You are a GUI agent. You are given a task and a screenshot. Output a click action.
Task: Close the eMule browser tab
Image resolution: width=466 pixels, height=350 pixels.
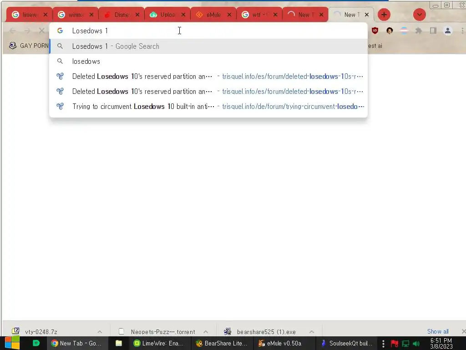(x=229, y=15)
